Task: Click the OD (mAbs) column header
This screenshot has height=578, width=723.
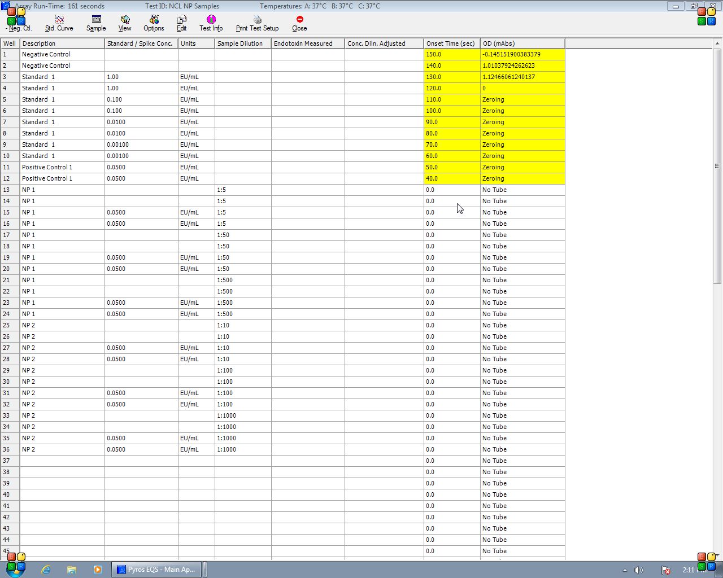Action: point(522,43)
